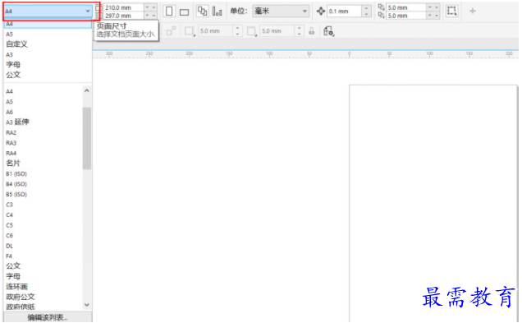Click the greyed second 5.0 mm field in second row
522x323 pixels.
(277, 31)
